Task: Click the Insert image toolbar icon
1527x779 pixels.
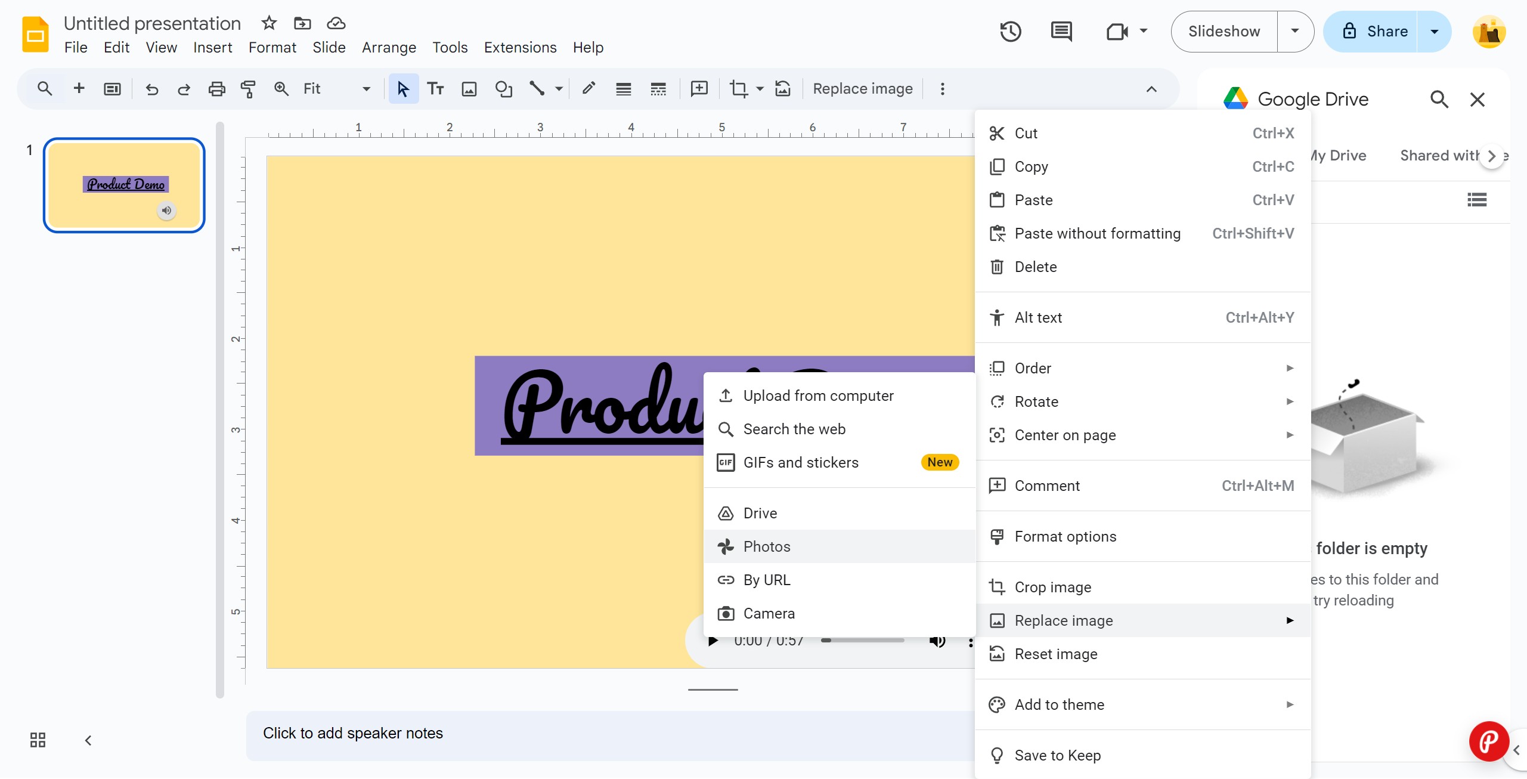Action: click(469, 89)
